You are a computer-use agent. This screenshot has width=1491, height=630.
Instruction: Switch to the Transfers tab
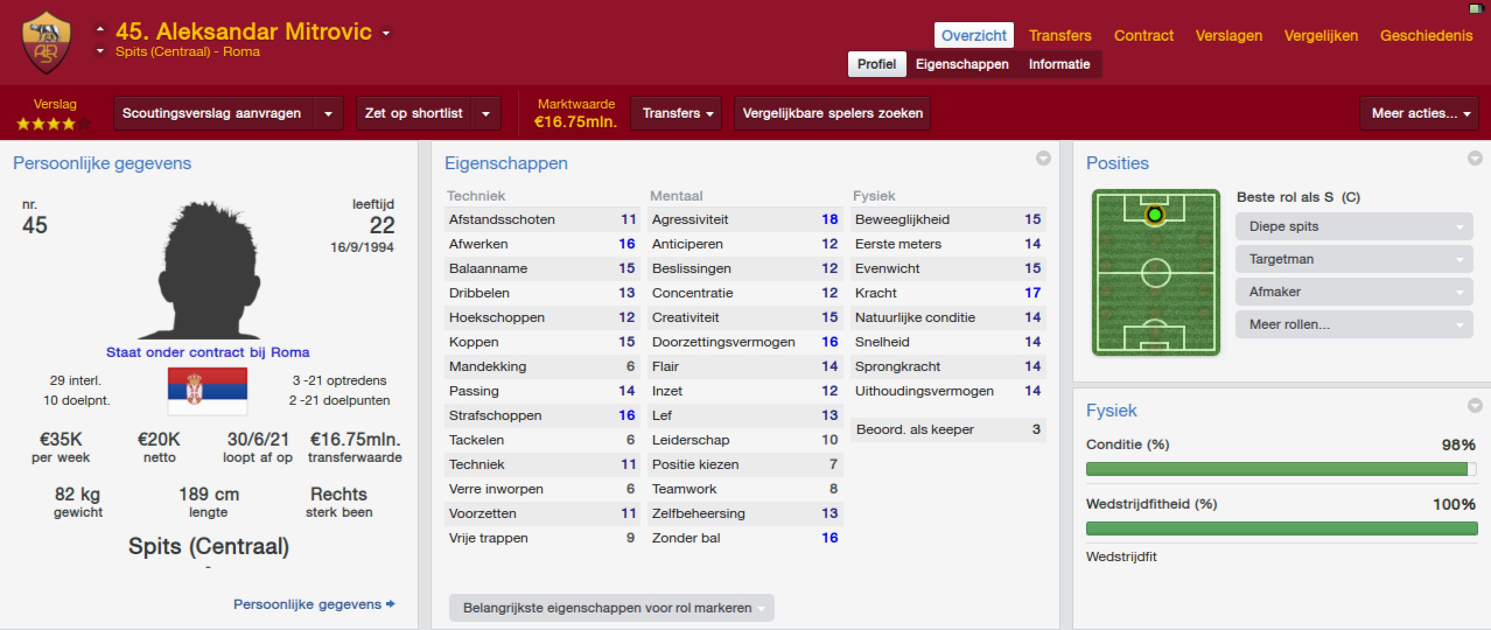point(1059,36)
